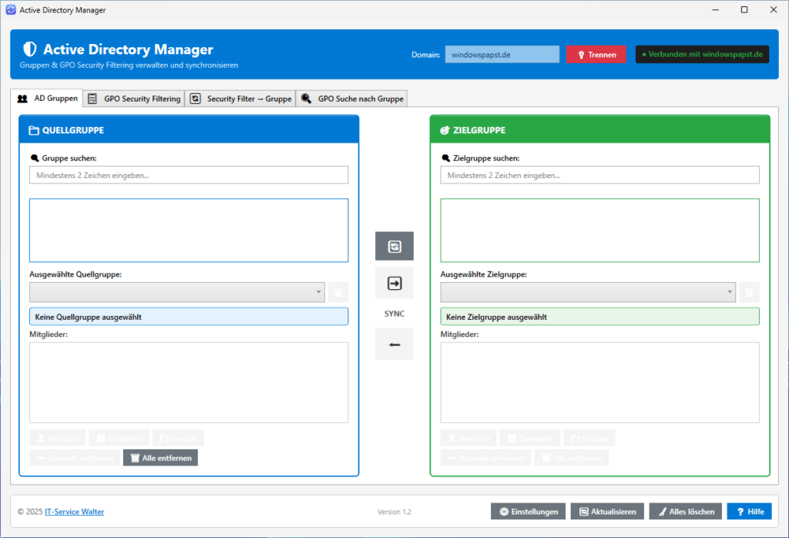Viewport: 789px width, 538px height.
Task: Open the Ausgewählte Quellgruppe dropdown
Action: click(177, 292)
